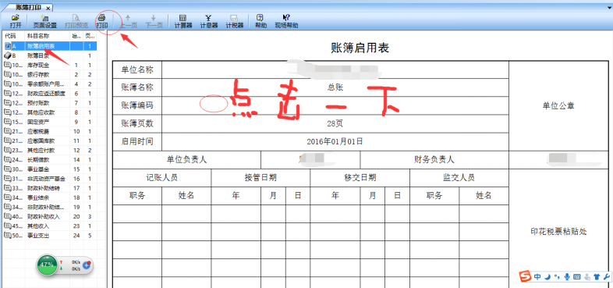Open the 计税器 tax calculator
613x288 pixels.
[x=235, y=22]
